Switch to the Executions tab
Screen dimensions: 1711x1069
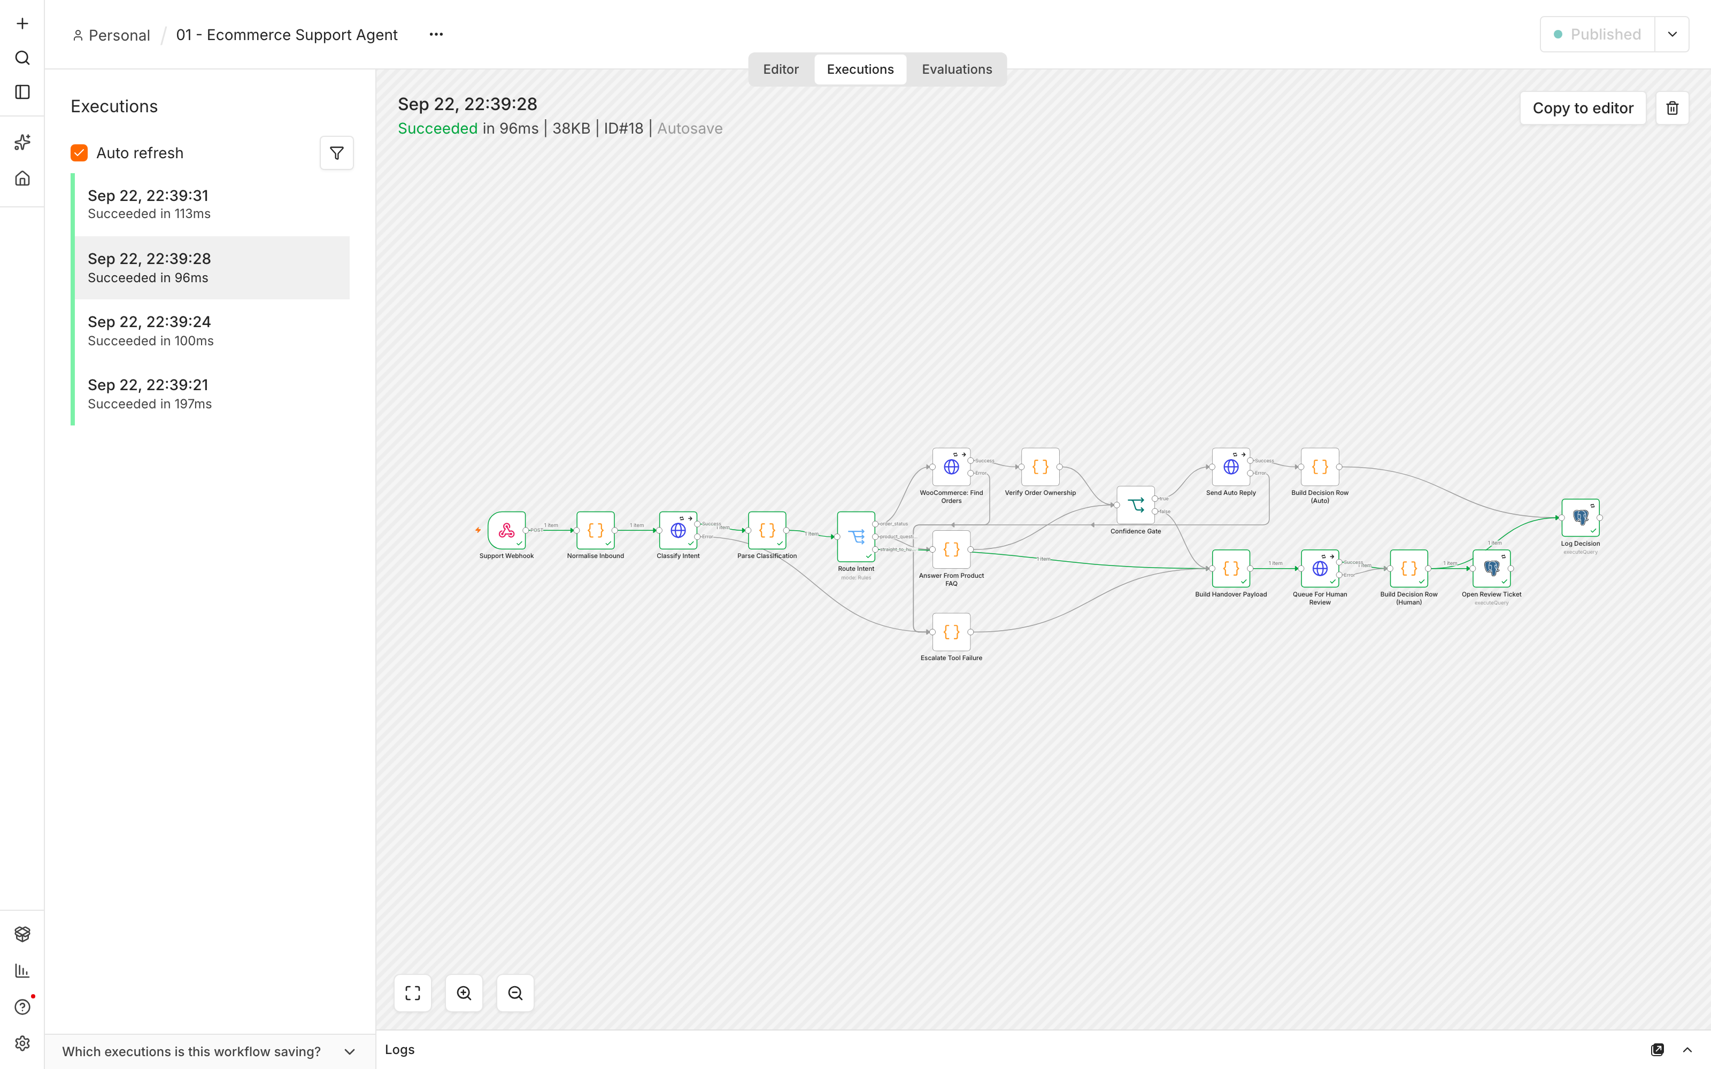[860, 69]
